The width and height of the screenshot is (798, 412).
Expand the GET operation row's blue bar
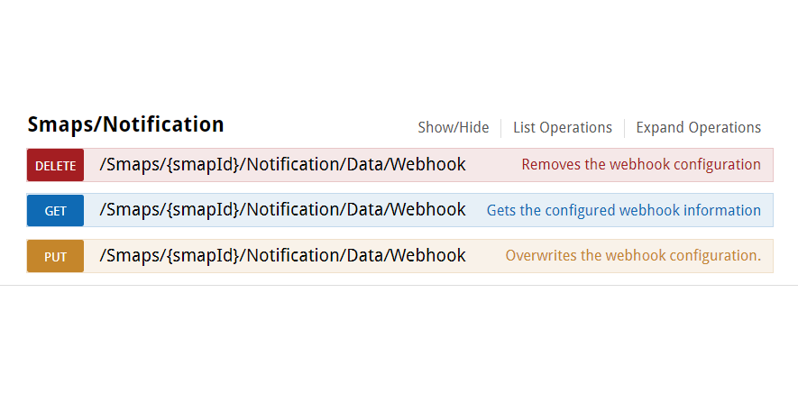[476, 210]
